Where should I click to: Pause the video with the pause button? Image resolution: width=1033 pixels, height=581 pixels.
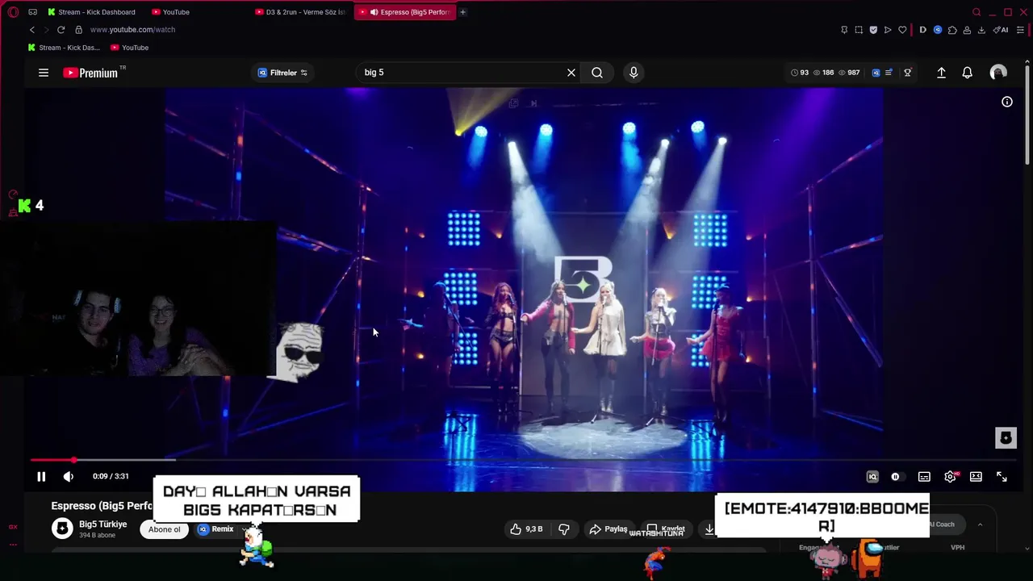click(x=41, y=477)
